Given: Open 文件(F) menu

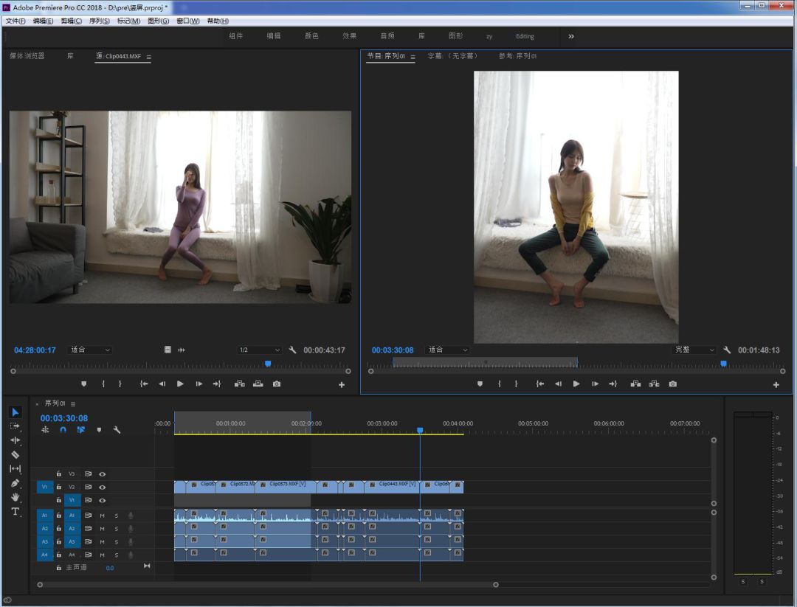Looking at the screenshot, I should click(x=15, y=21).
